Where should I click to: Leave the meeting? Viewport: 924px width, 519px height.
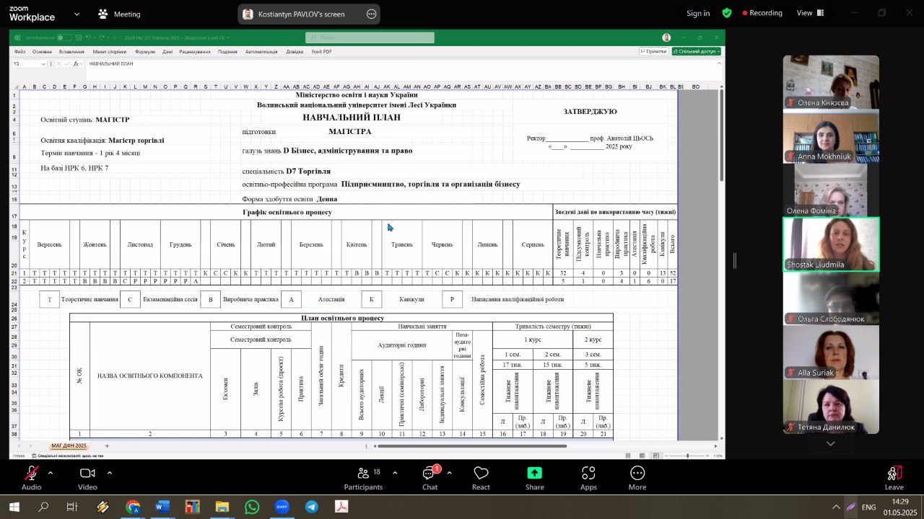click(x=894, y=478)
